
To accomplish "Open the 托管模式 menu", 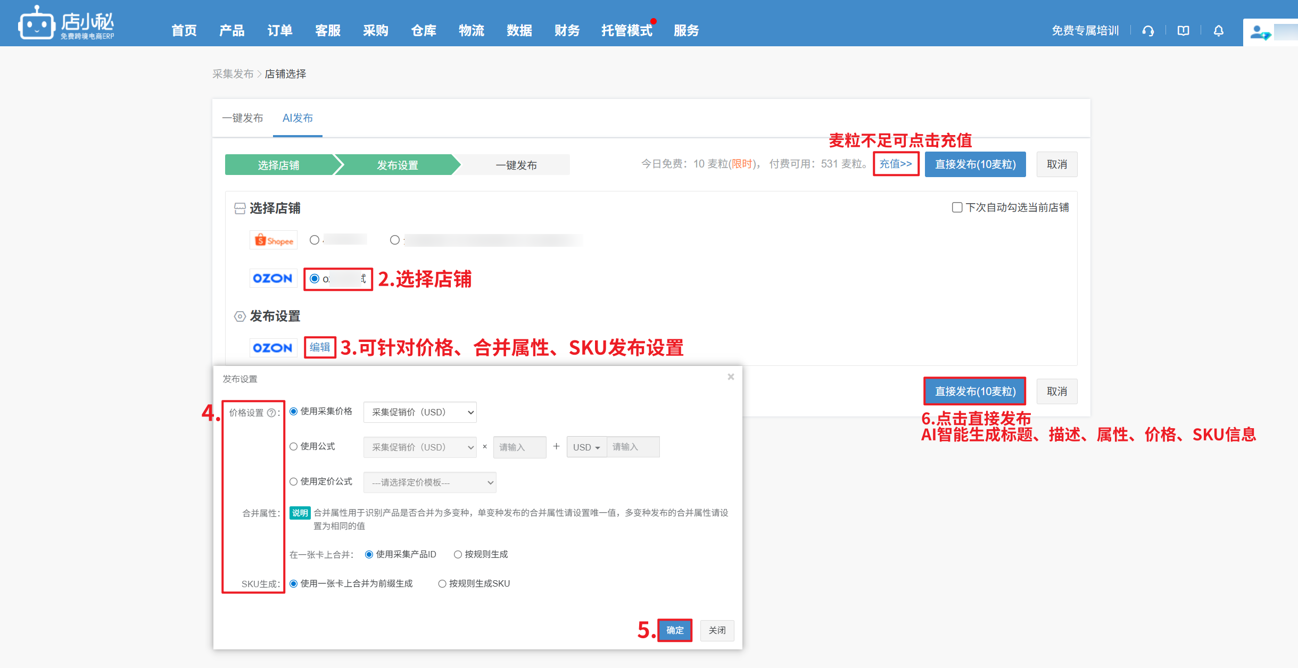I will pos(626,31).
